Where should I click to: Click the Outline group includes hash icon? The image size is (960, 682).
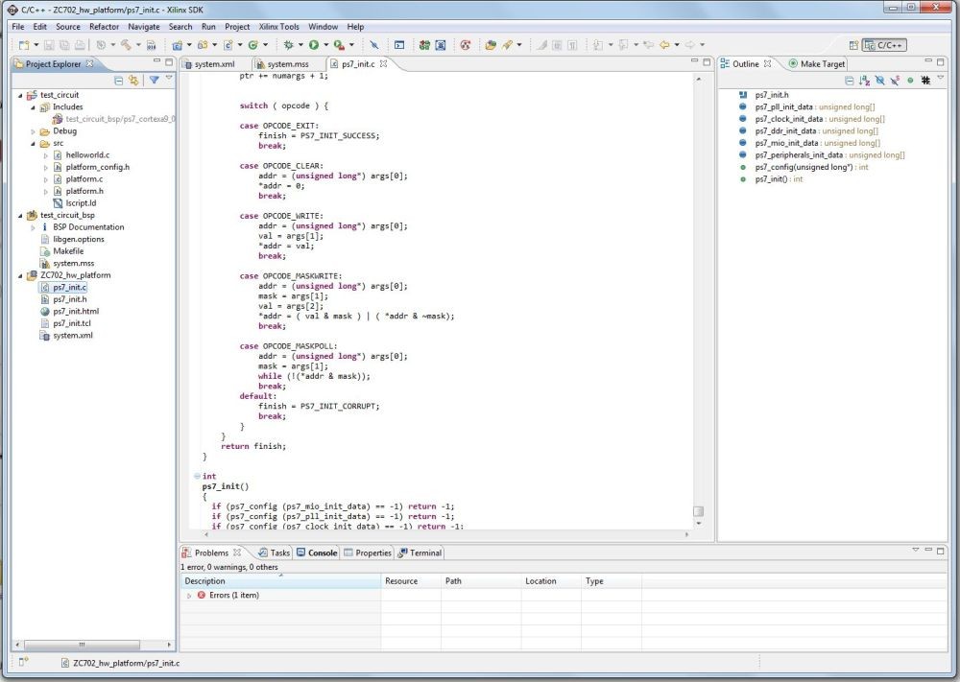925,81
